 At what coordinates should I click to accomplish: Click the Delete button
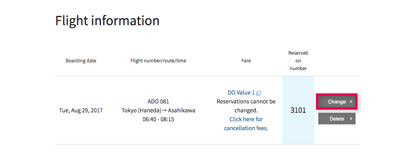[x=337, y=119]
